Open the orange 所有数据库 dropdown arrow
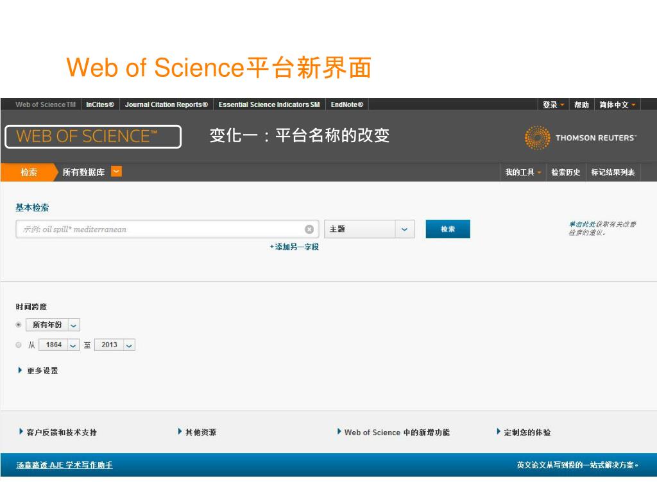This screenshot has height=492, width=657. (x=117, y=172)
